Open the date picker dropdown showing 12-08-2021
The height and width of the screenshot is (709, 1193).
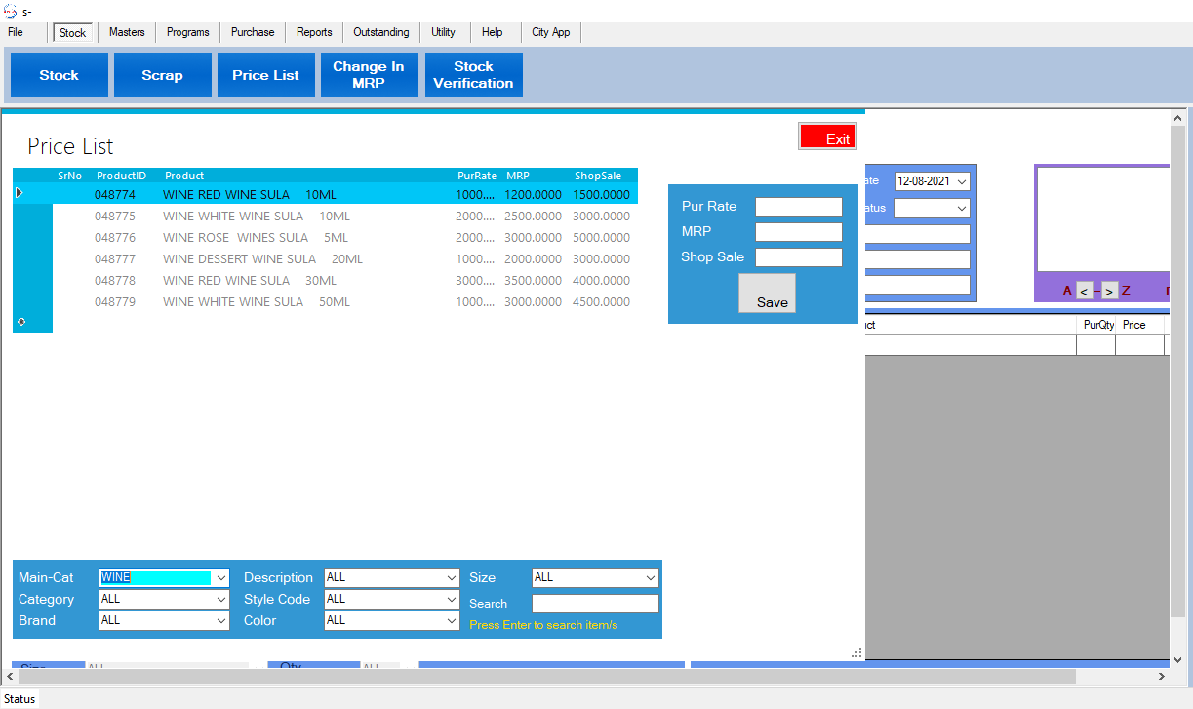(x=962, y=181)
